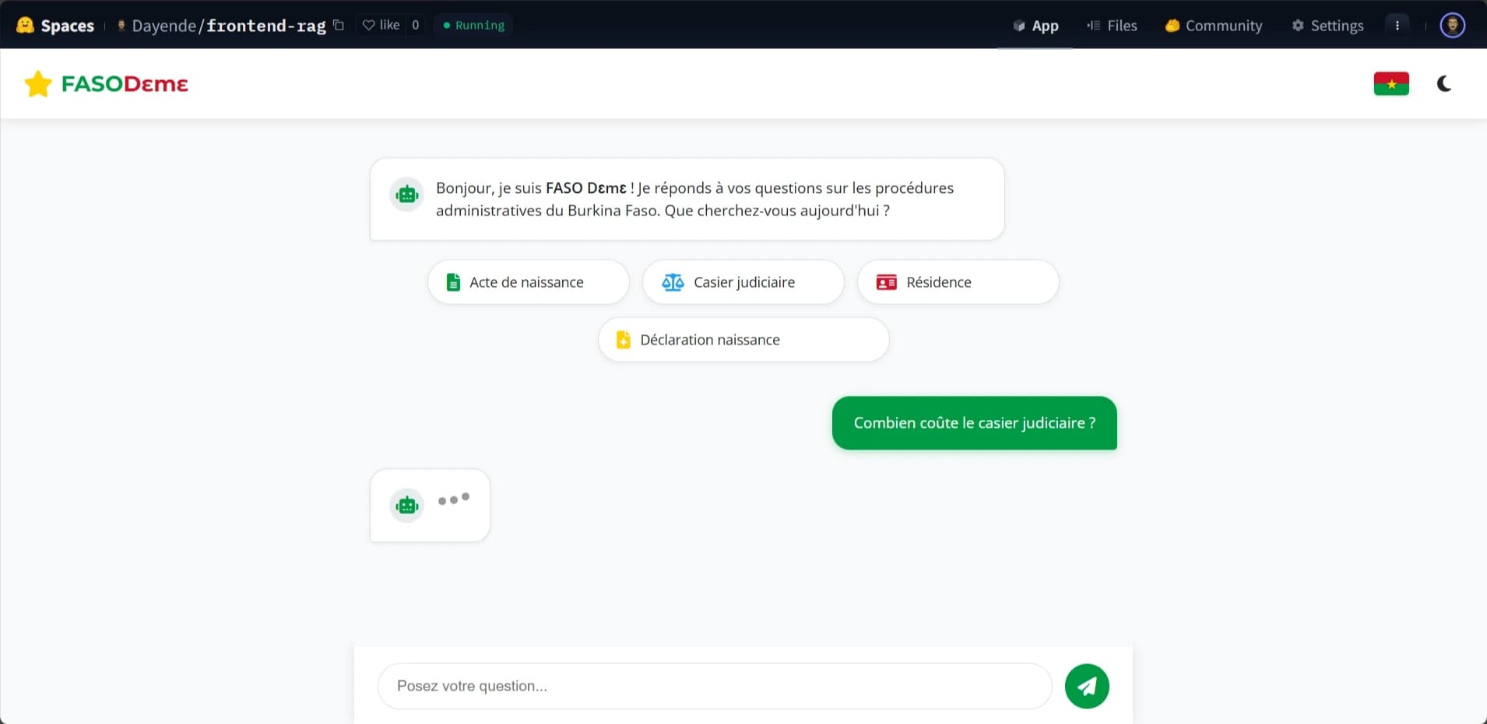Open the three-dot more options menu

(1397, 25)
